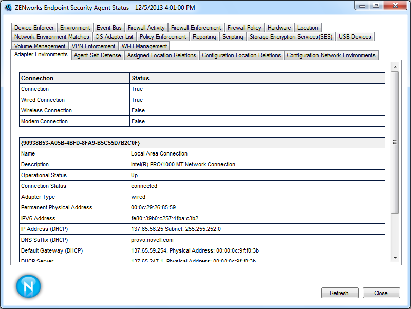The height and width of the screenshot is (309, 411).
Task: Click the 'wired' adapter type value
Action: pyautogui.click(x=138, y=197)
